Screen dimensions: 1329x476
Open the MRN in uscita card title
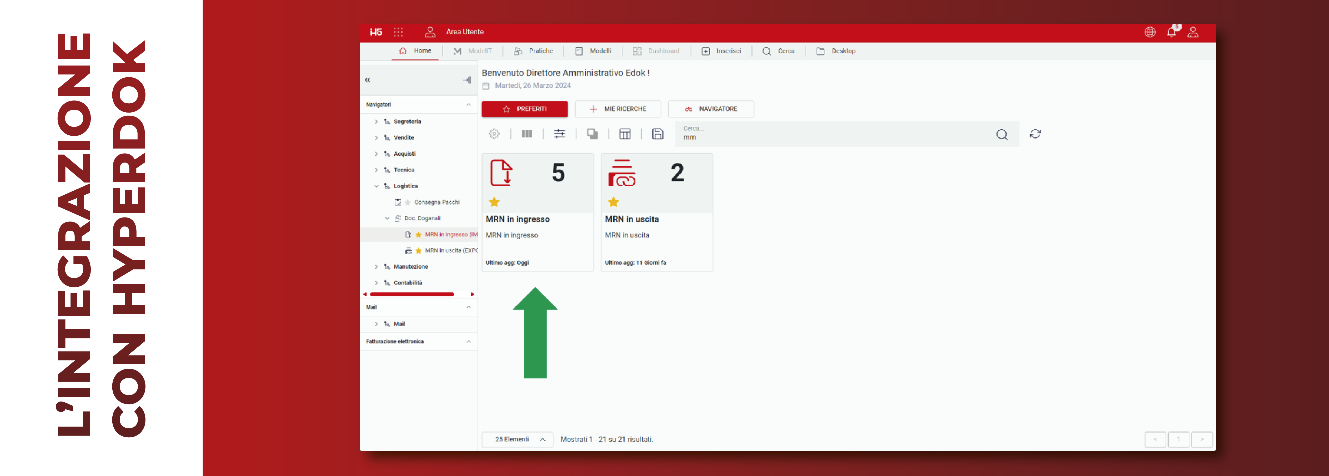631,219
